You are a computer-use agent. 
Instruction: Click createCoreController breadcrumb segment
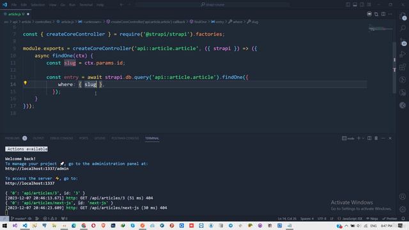pos(146,22)
